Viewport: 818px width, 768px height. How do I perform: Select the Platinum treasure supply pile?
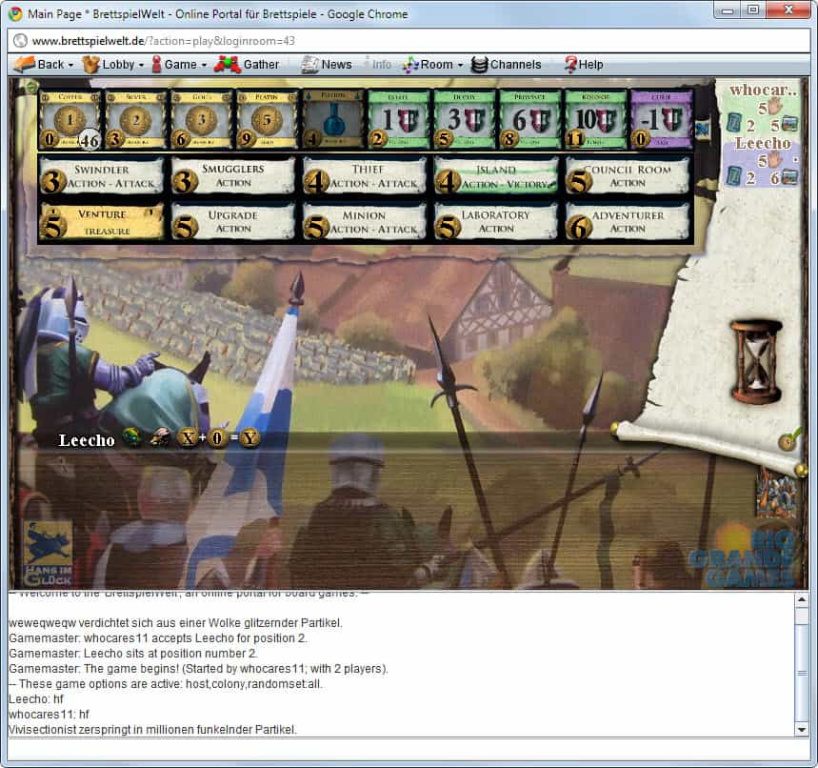tap(267, 119)
